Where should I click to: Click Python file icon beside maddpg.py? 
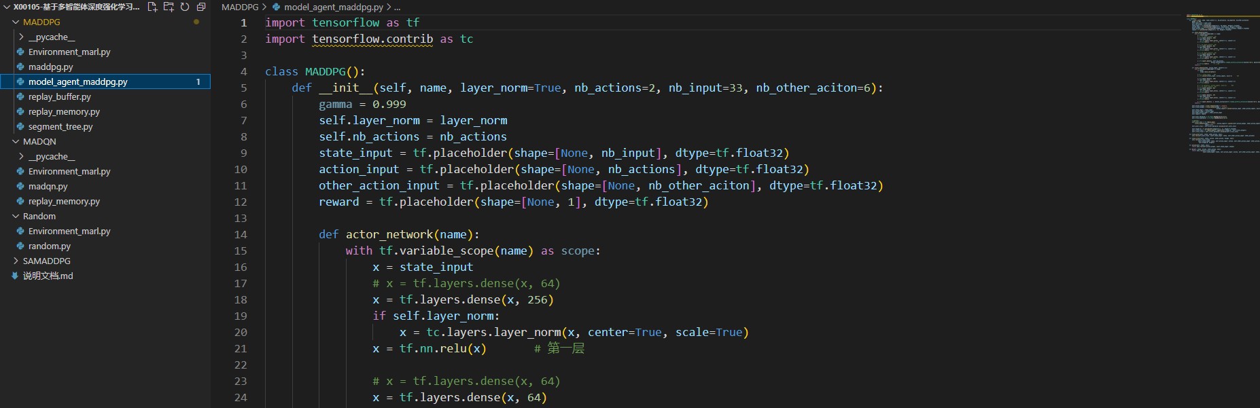(20, 67)
